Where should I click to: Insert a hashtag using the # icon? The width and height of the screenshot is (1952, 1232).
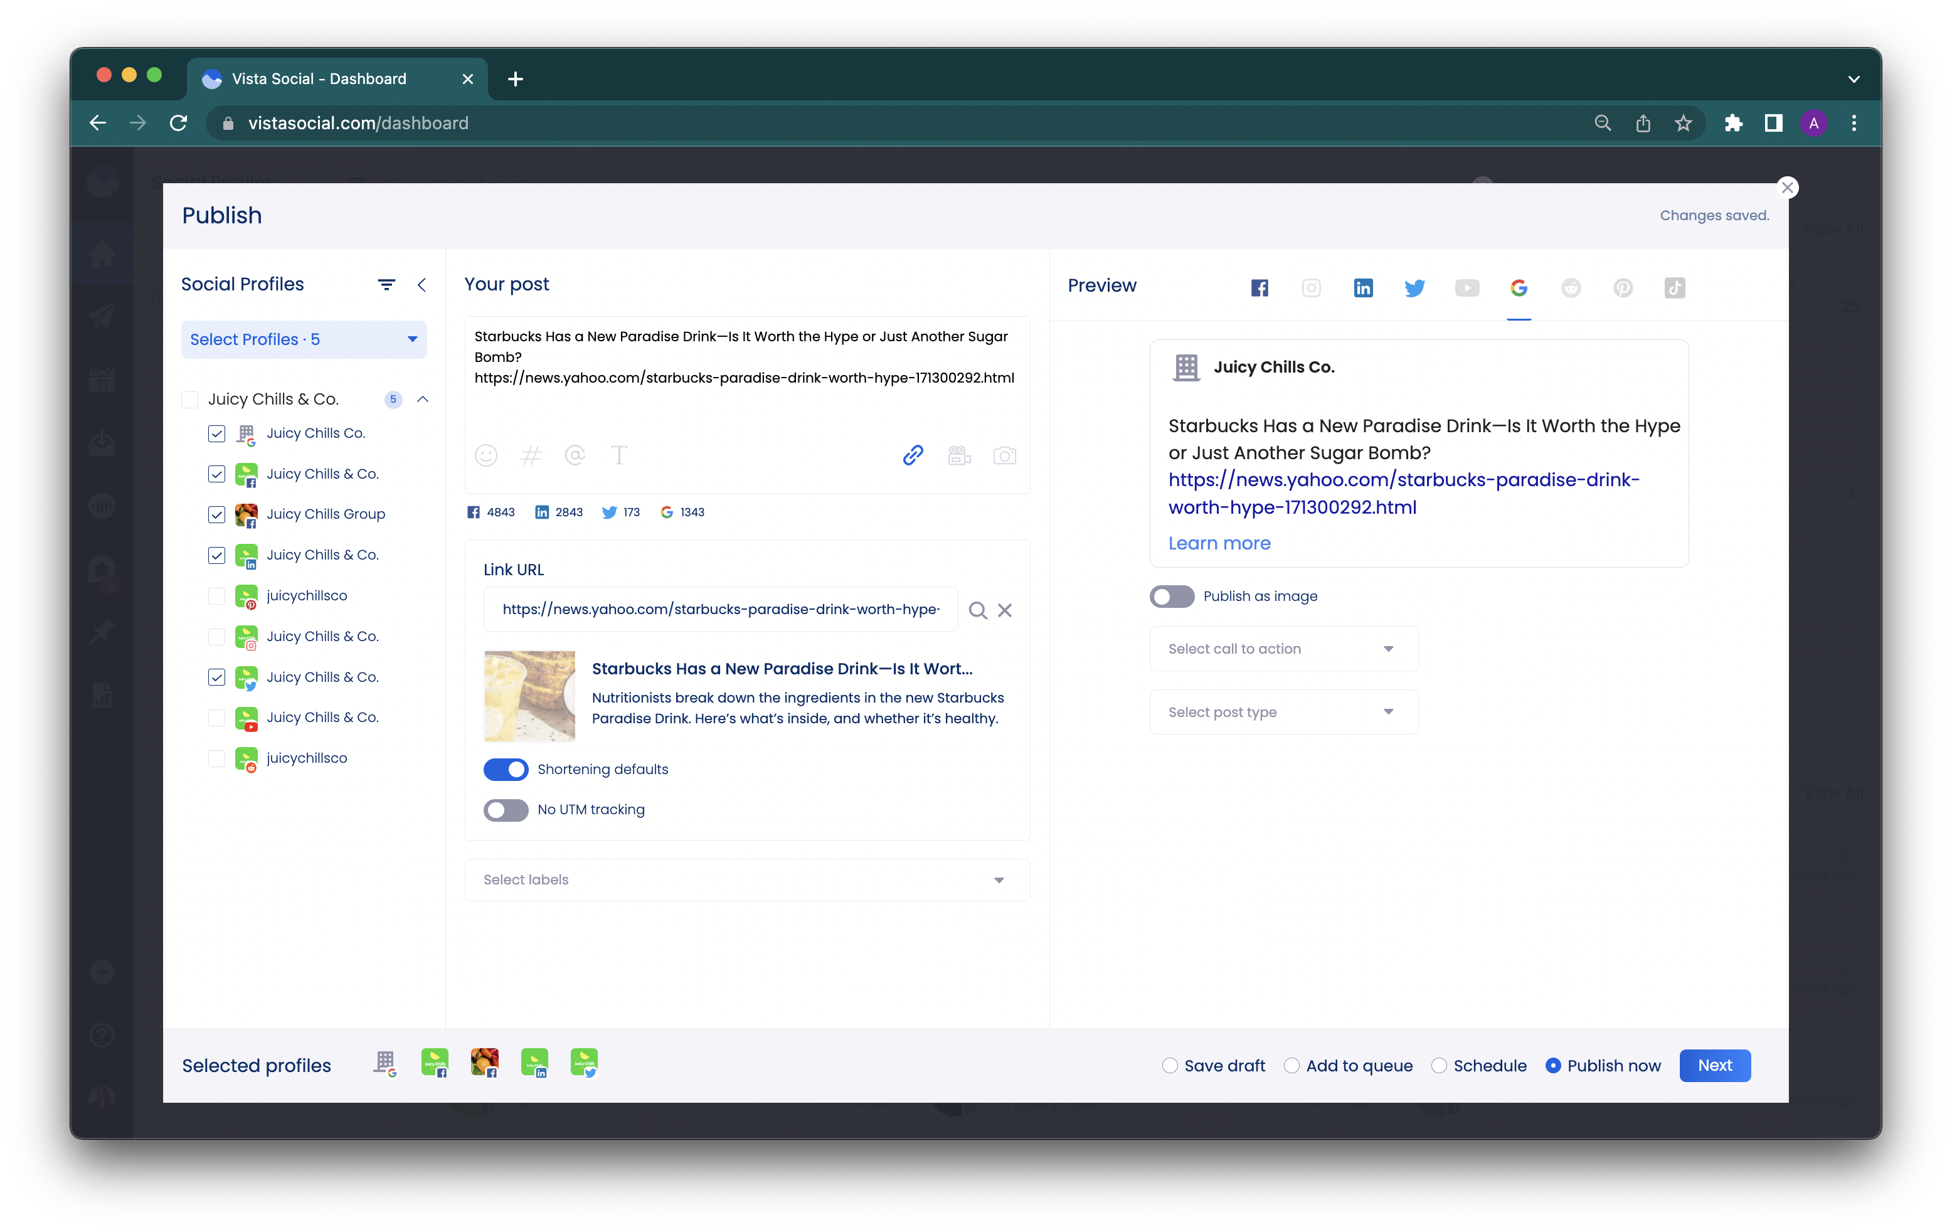(530, 455)
